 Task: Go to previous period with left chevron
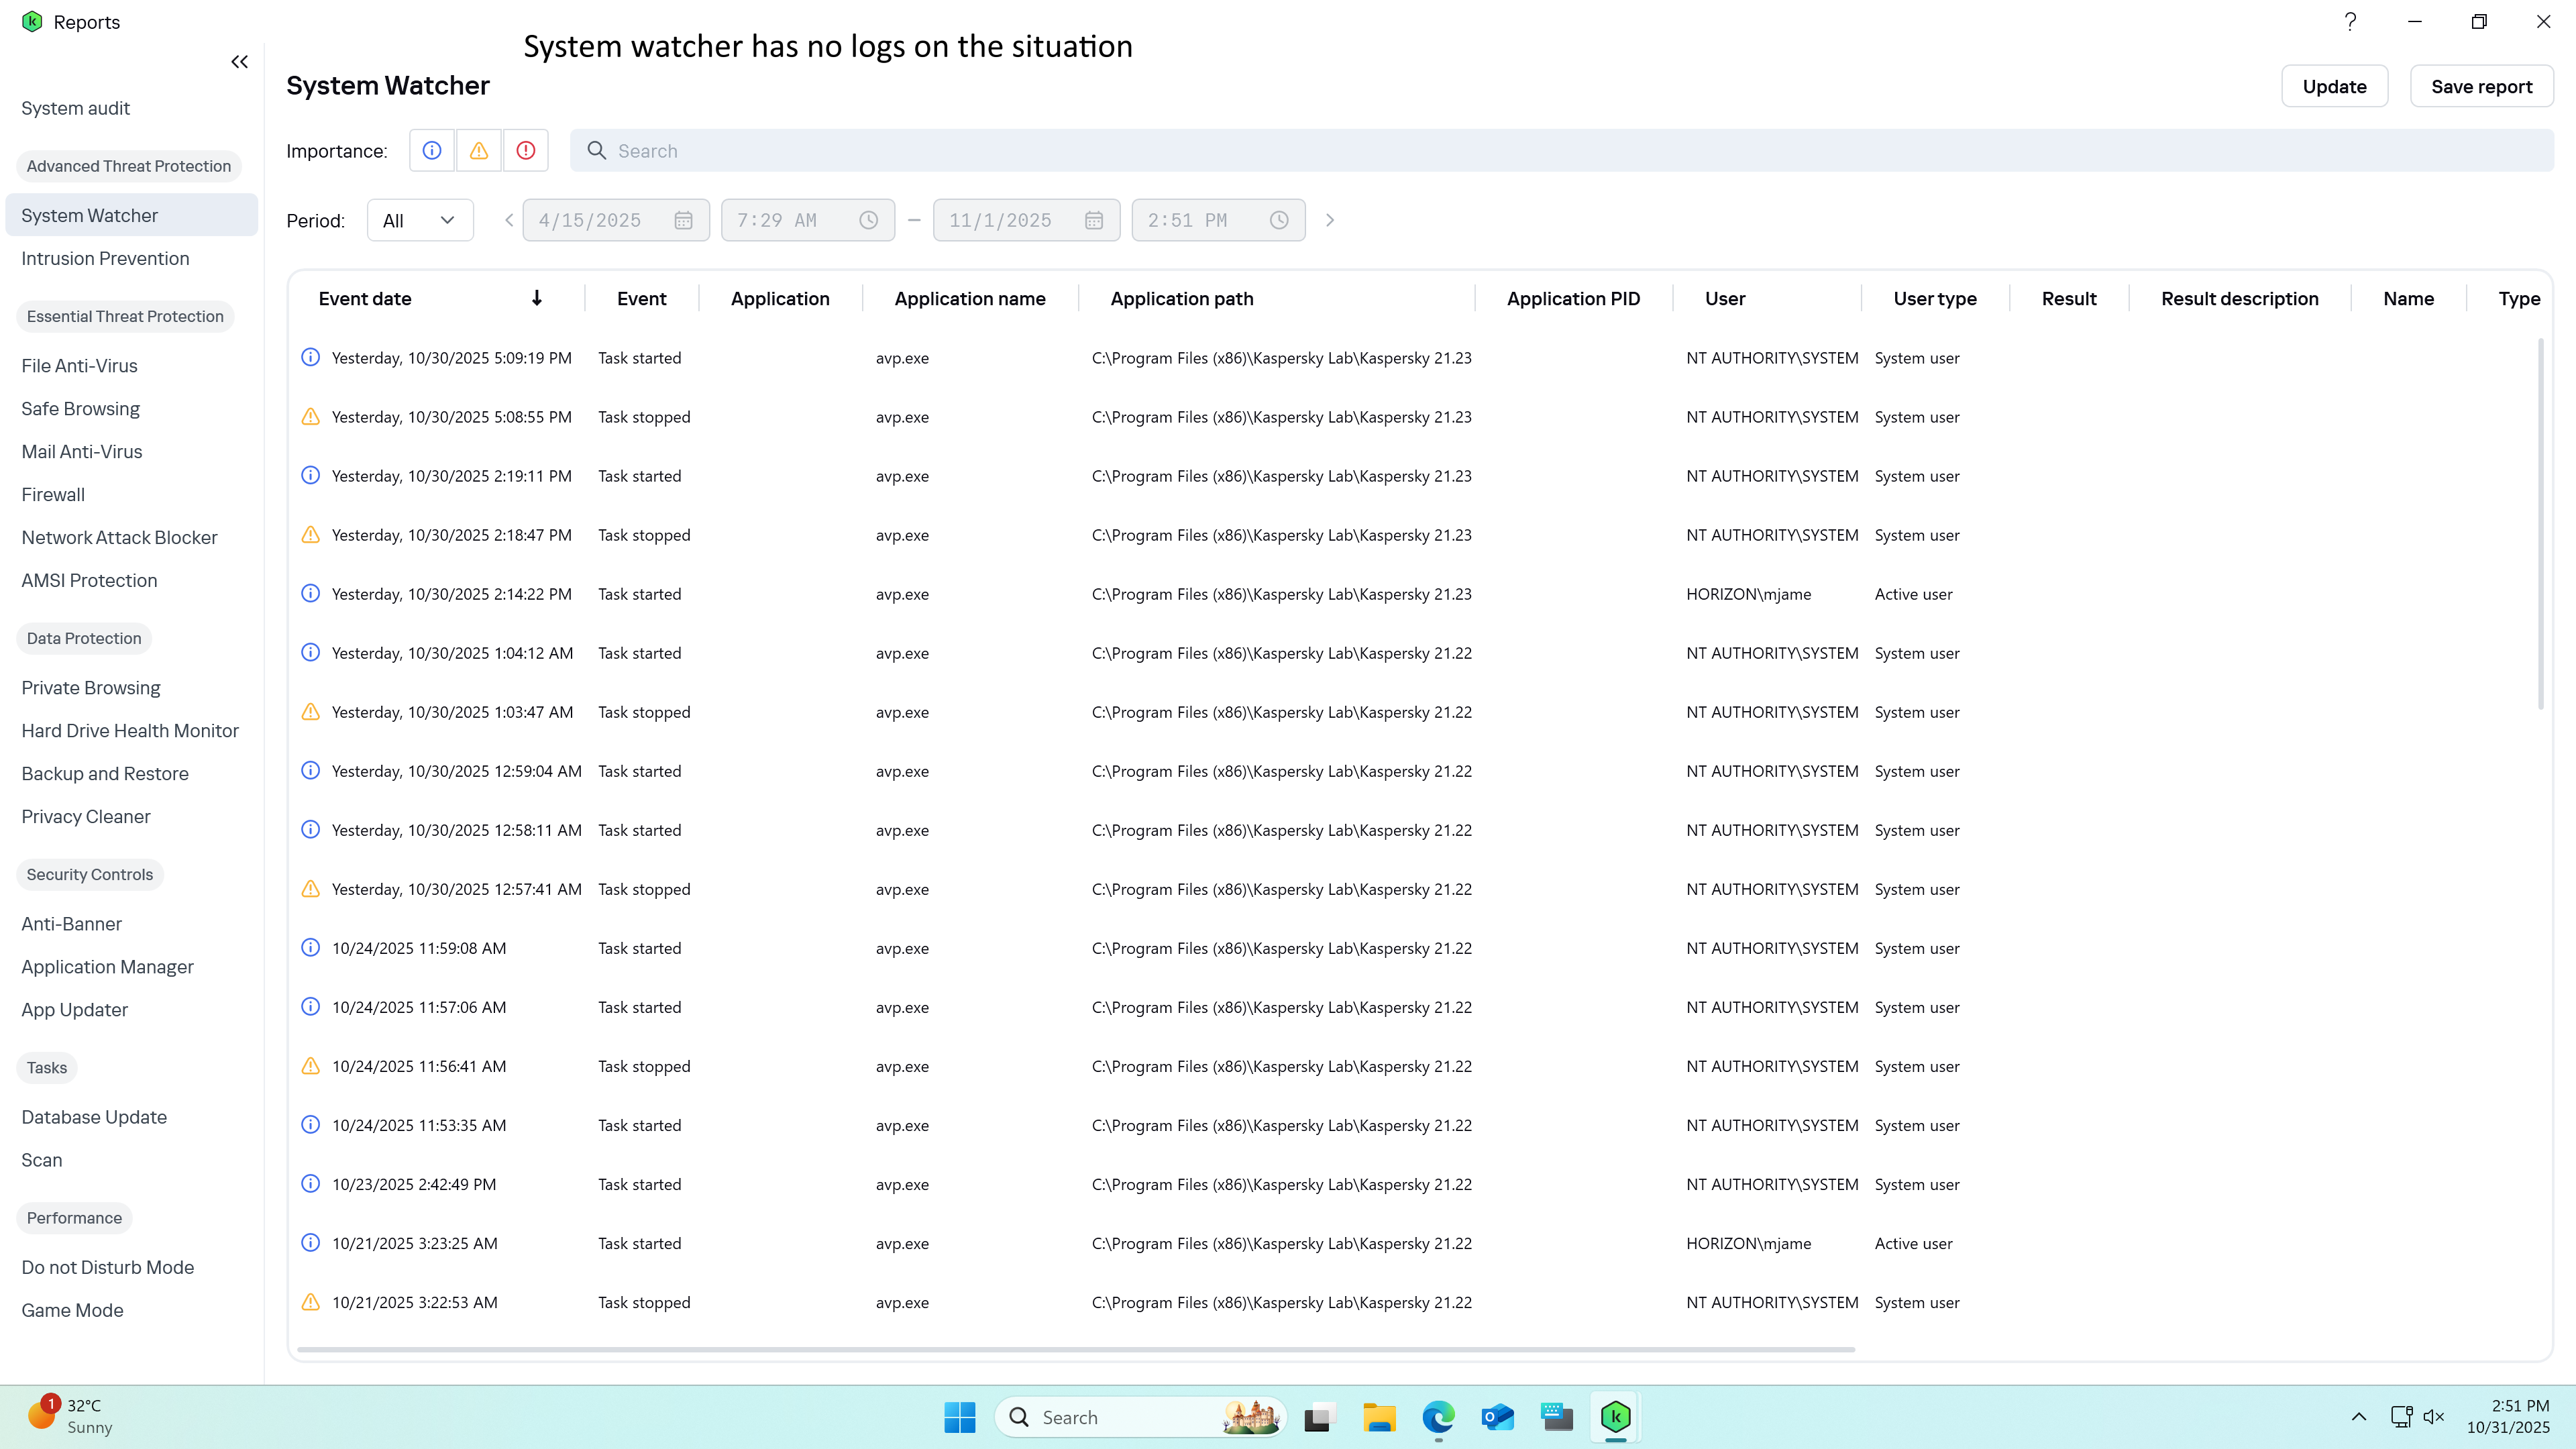(509, 220)
